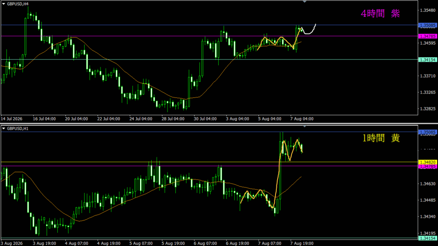Select the yellow horizontal line on H1 chart
The height and width of the screenshot is (246, 438).
[209, 162]
